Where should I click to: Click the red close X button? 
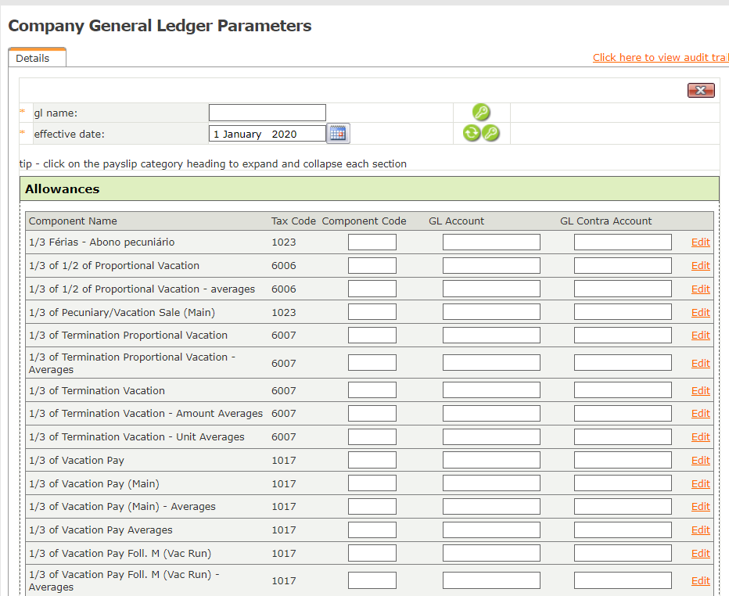tap(701, 91)
